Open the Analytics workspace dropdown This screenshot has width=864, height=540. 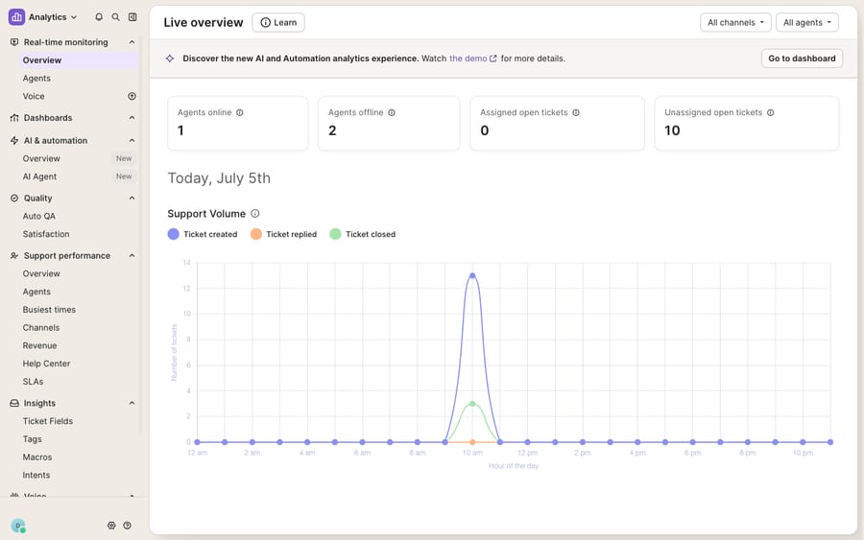[x=53, y=17]
